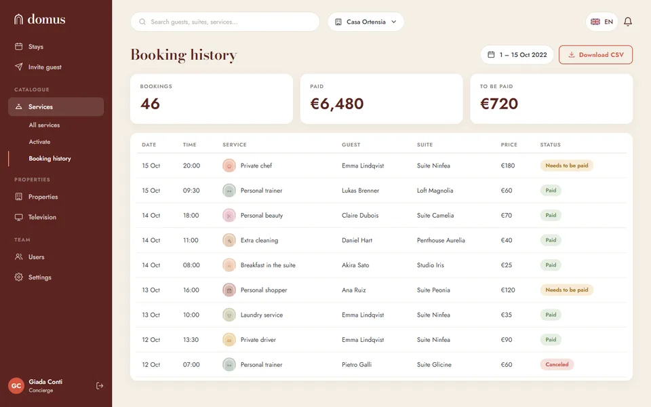651x407 pixels.
Task: Click the Bookings 46 summary card
Action: click(212, 99)
